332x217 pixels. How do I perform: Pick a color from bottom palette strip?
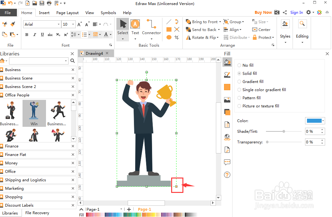(x=141, y=215)
